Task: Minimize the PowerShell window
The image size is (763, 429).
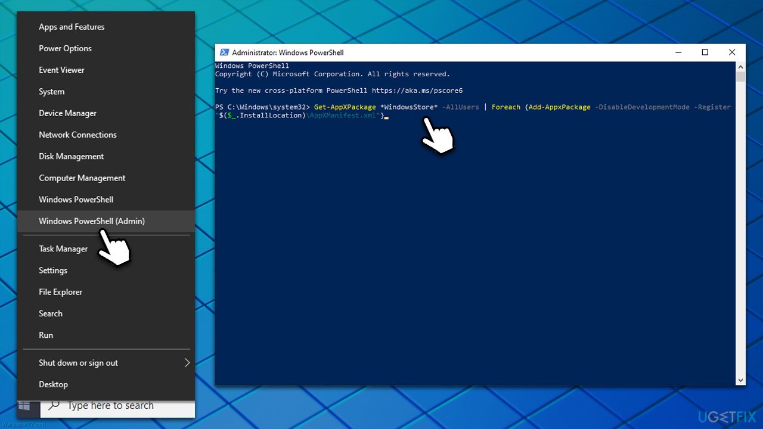Action: coord(678,52)
